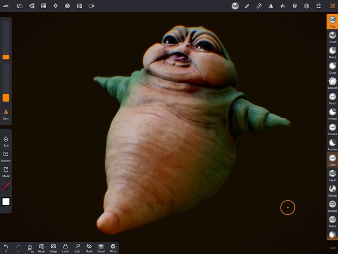Snap the camera view
Viewport: 338px width, 254px height.
pos(53,248)
